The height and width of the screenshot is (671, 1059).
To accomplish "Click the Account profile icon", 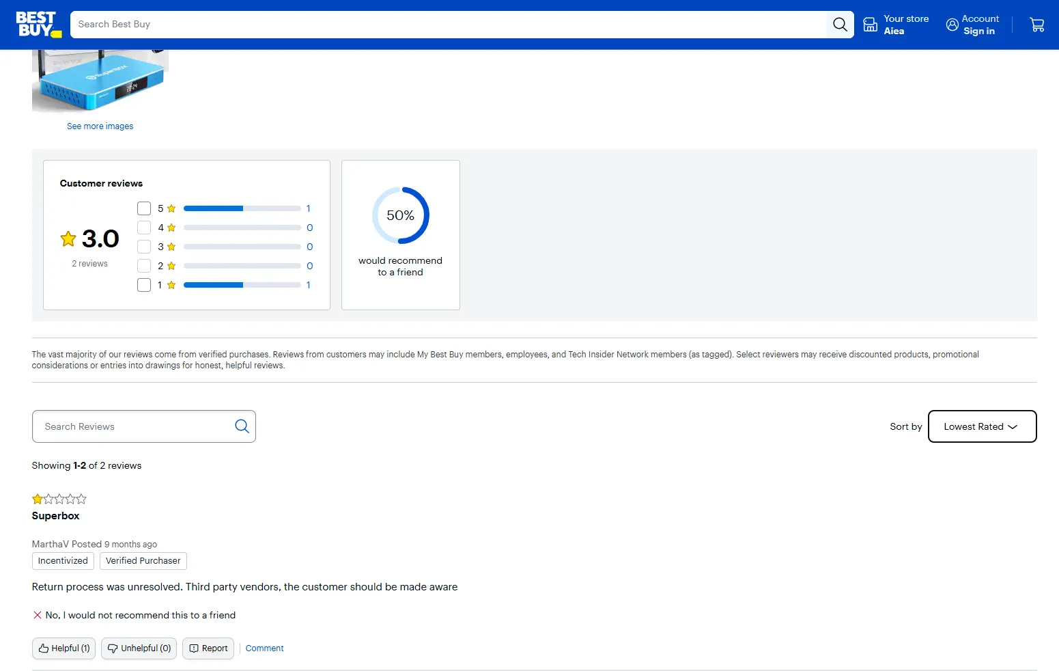I will click(x=952, y=25).
